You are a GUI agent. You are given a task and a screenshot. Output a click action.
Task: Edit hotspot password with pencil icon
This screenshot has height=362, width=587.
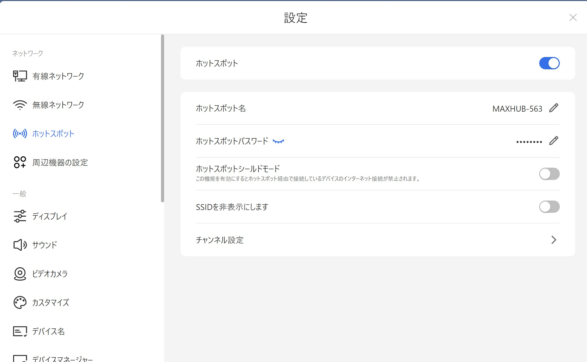click(554, 141)
